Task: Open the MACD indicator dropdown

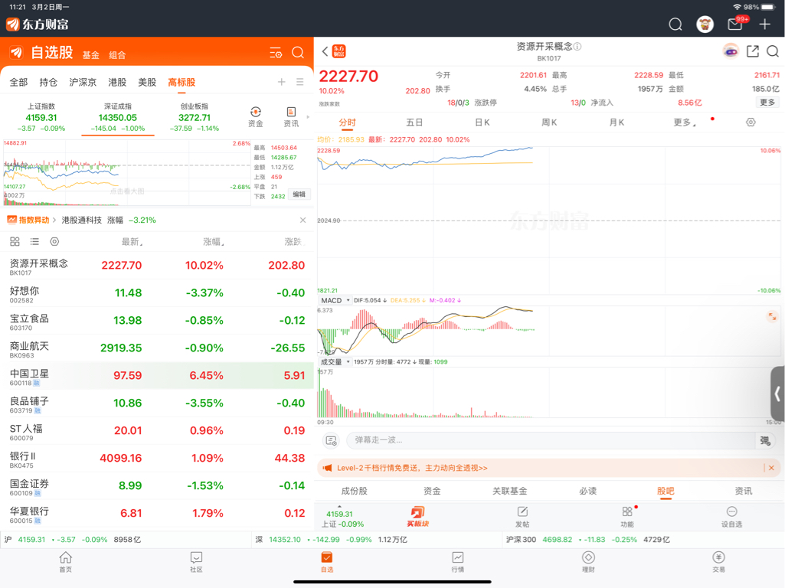Action: click(335, 300)
